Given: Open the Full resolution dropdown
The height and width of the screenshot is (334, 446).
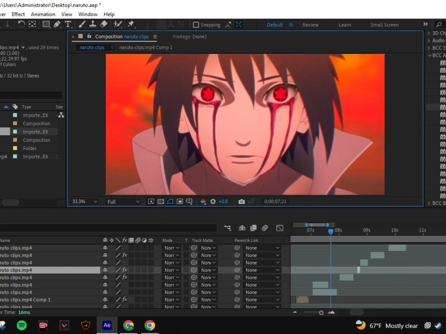Looking at the screenshot, I should click(x=123, y=201).
